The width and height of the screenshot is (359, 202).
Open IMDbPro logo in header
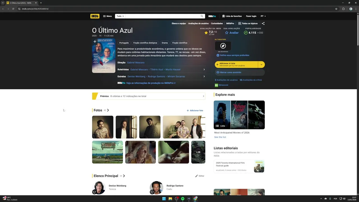tap(212, 16)
